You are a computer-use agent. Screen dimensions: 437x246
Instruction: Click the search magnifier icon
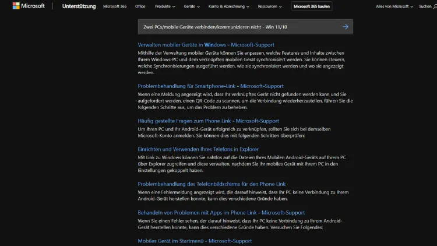point(435,6)
